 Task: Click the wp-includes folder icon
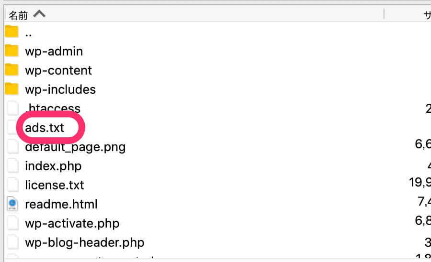click(x=11, y=89)
